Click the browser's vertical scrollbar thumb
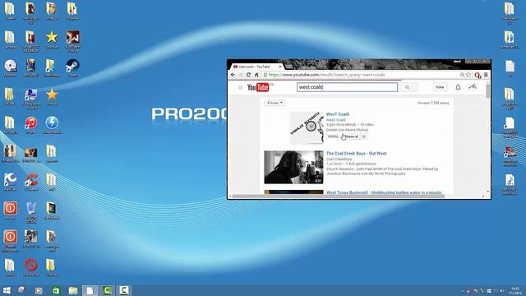This screenshot has width=526, height=296. [487, 90]
